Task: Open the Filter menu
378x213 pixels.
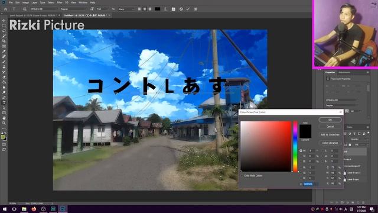Action: point(60,2)
